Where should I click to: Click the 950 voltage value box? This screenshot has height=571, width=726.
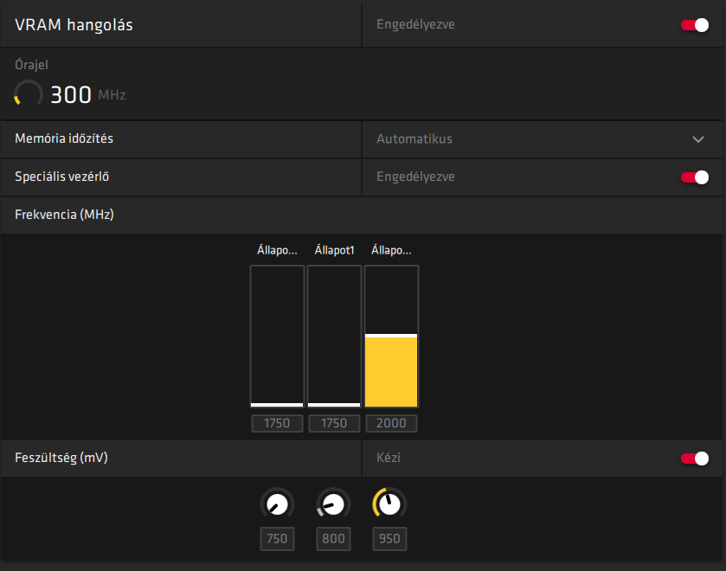[389, 539]
